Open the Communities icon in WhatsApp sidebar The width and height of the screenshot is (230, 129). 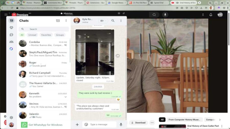pos(11,42)
